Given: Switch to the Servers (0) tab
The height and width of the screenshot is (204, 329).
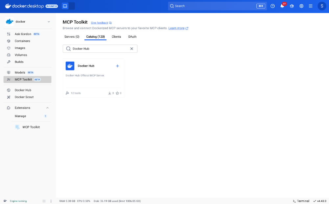Looking at the screenshot, I should pos(72,37).
